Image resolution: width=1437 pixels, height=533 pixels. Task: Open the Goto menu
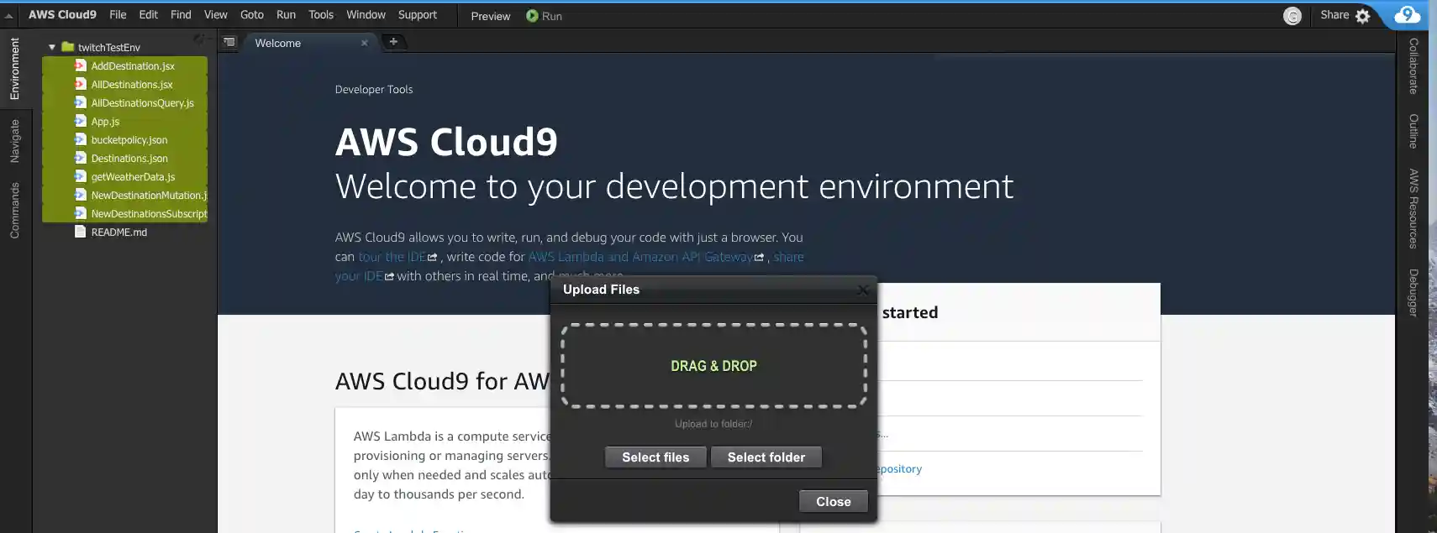pyautogui.click(x=252, y=14)
